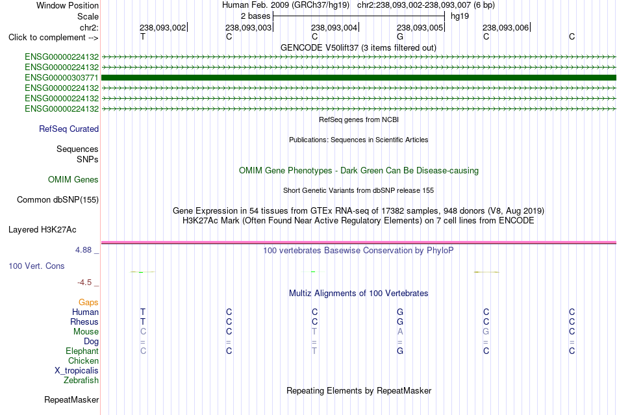Click the hg19 label beside scale bar
This screenshot has height=415, width=617.
[460, 16]
